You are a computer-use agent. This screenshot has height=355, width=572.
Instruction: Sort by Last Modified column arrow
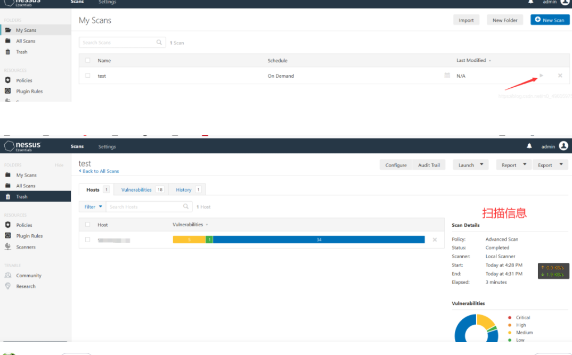coord(490,61)
